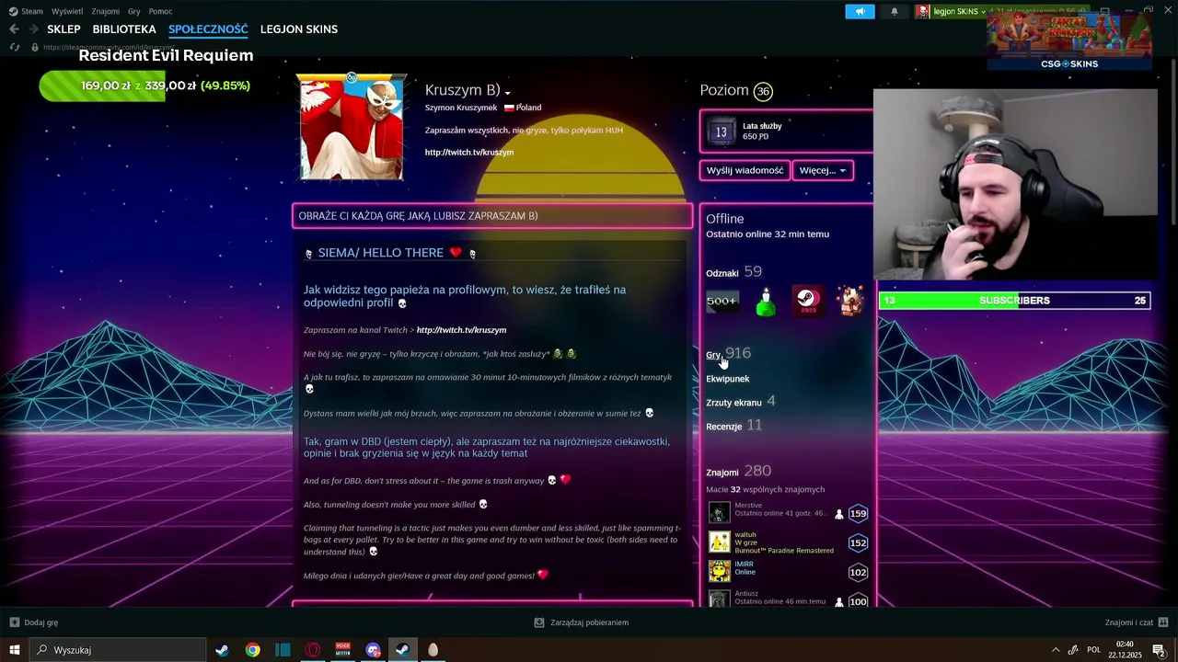Open the Opera browser taskbar icon
This screenshot has height=662, width=1178.
pyautogui.click(x=313, y=650)
